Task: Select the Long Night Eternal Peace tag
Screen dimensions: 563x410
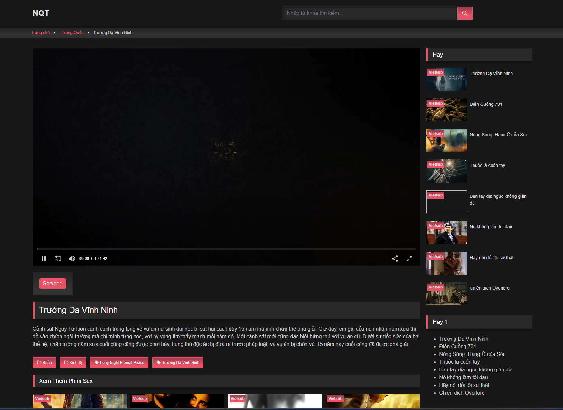Action: click(x=119, y=363)
